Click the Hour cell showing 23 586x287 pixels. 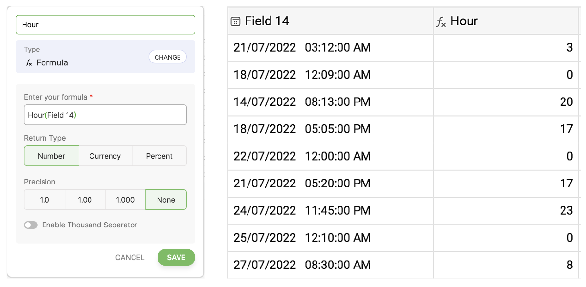[x=506, y=211]
